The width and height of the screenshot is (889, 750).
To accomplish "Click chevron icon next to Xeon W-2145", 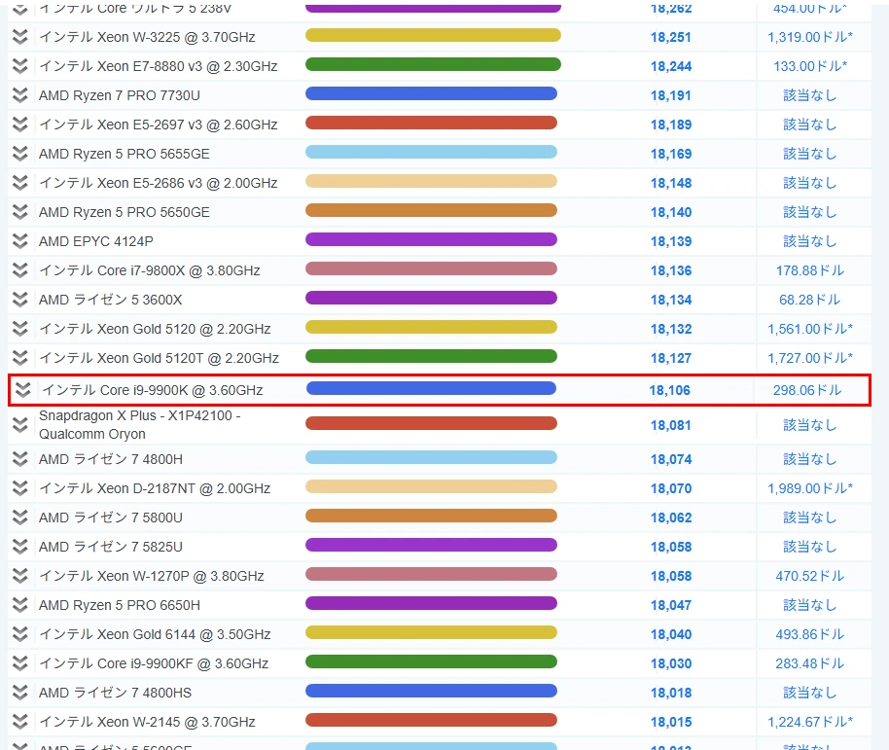I will point(19,722).
